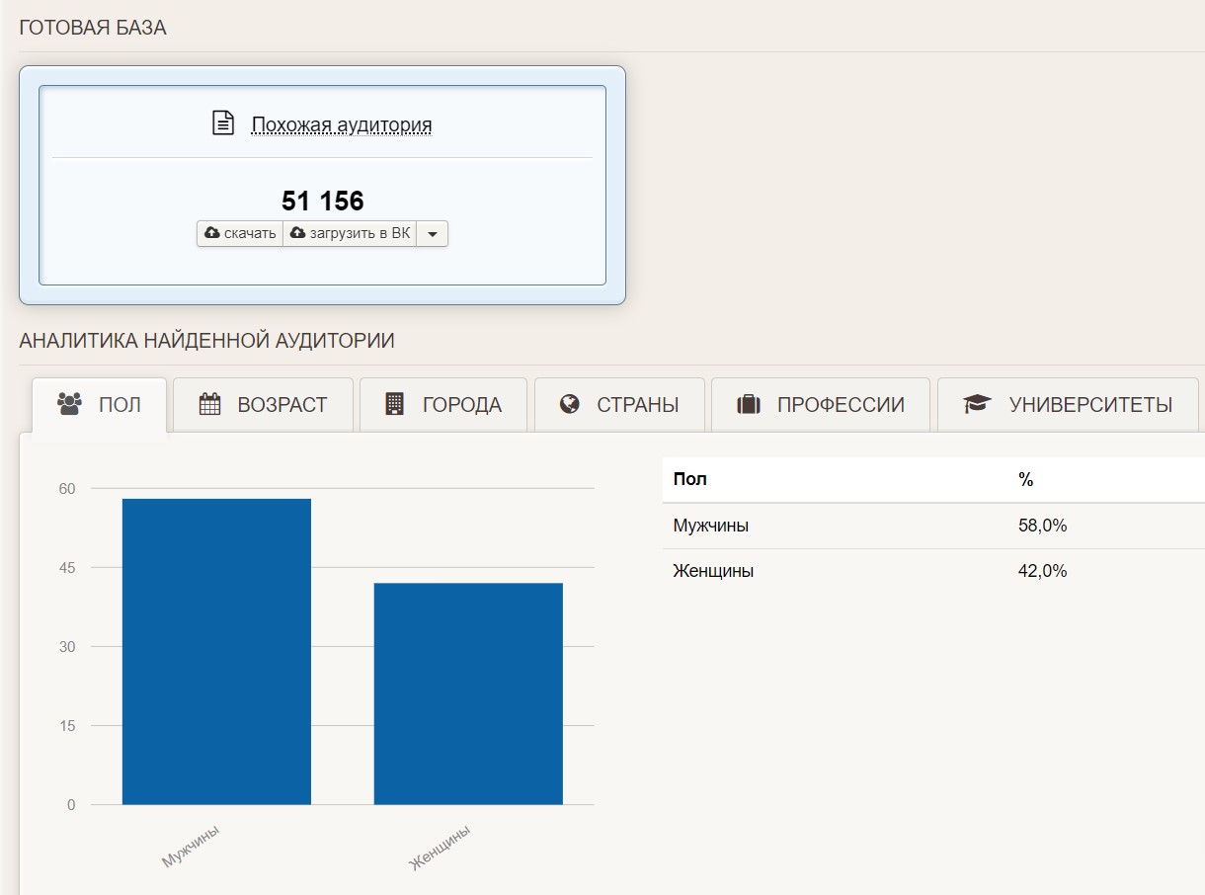
Task: Click the document icon beside Похожая аудитория
Action: (223, 123)
